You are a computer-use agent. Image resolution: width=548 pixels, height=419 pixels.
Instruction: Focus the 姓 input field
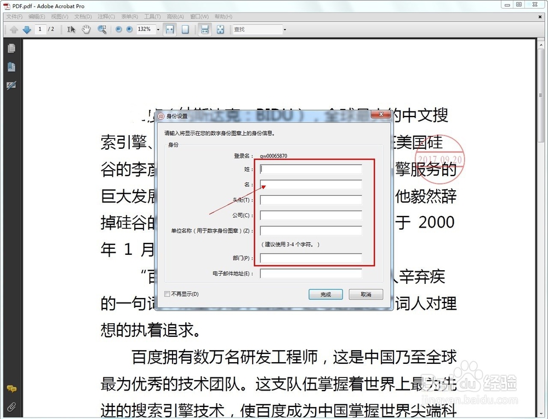pos(311,169)
